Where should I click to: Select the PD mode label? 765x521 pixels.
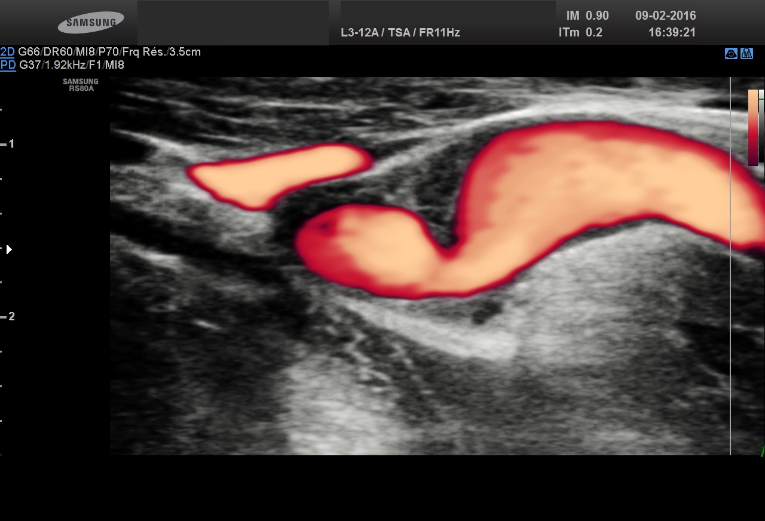click(x=8, y=65)
